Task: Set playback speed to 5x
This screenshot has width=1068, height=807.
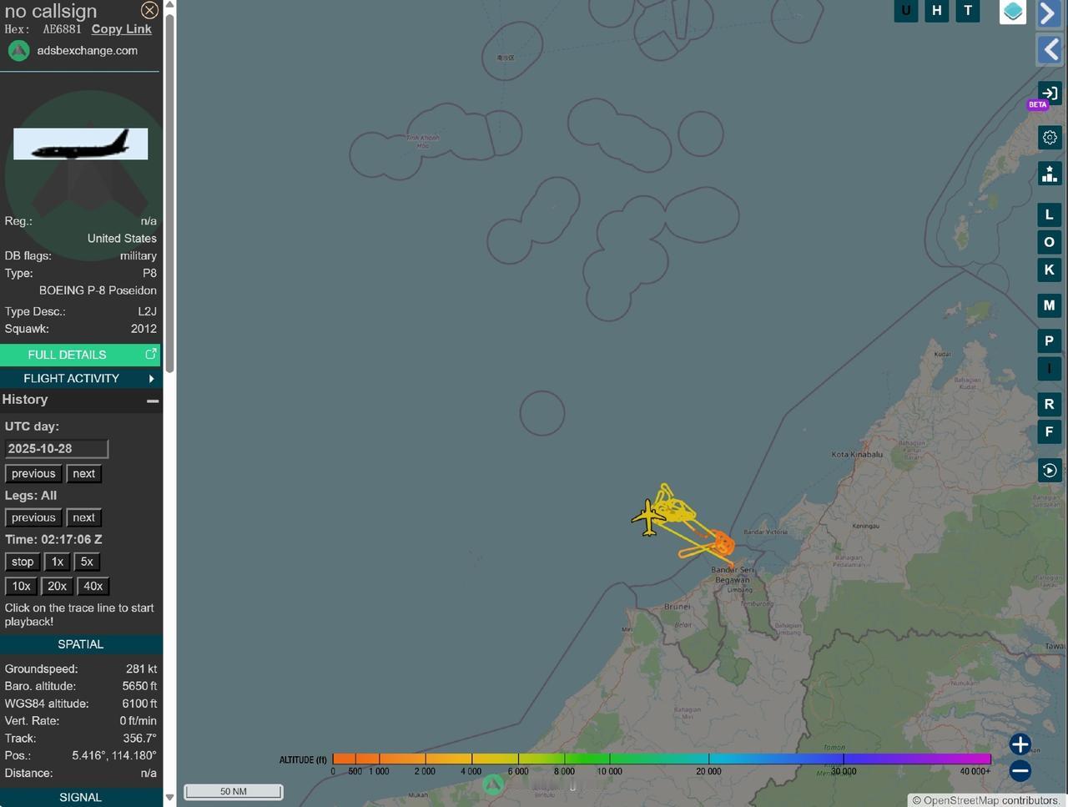Action: (87, 562)
